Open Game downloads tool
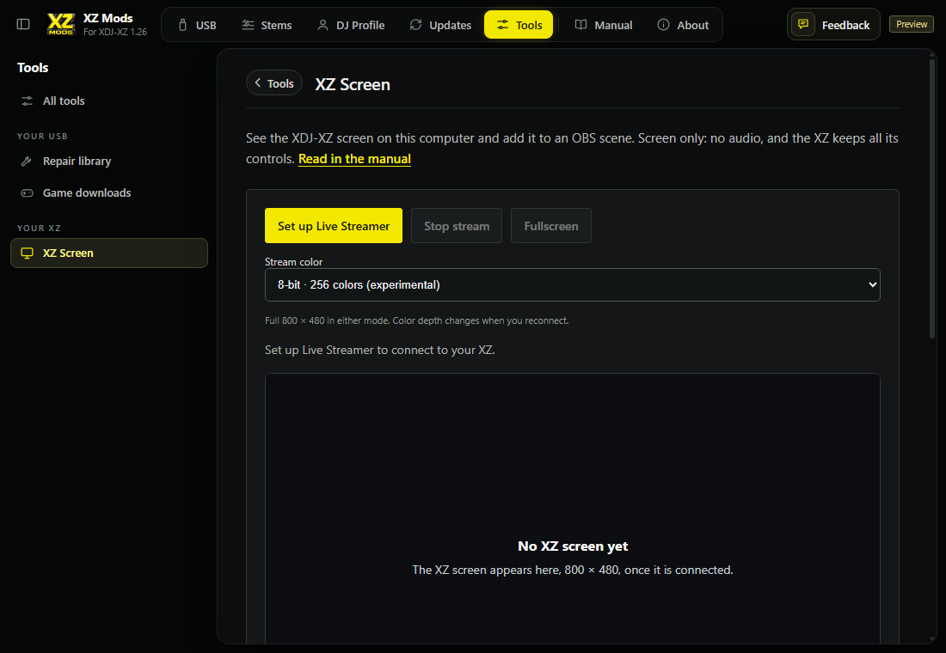Screen dimensions: 946x653 pyautogui.click(x=109, y=193)
